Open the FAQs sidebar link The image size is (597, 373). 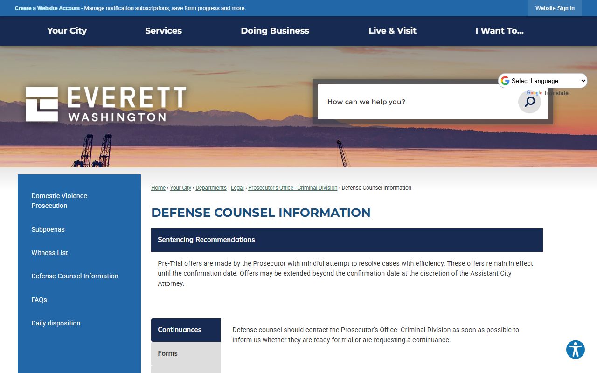39,300
